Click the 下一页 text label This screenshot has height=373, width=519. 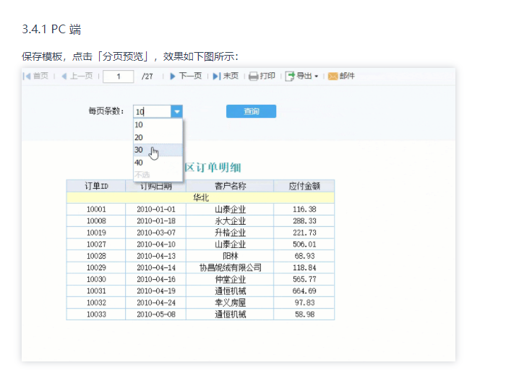click(191, 76)
